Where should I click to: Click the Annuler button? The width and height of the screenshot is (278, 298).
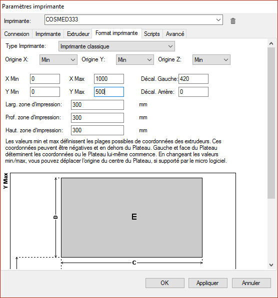251,283
